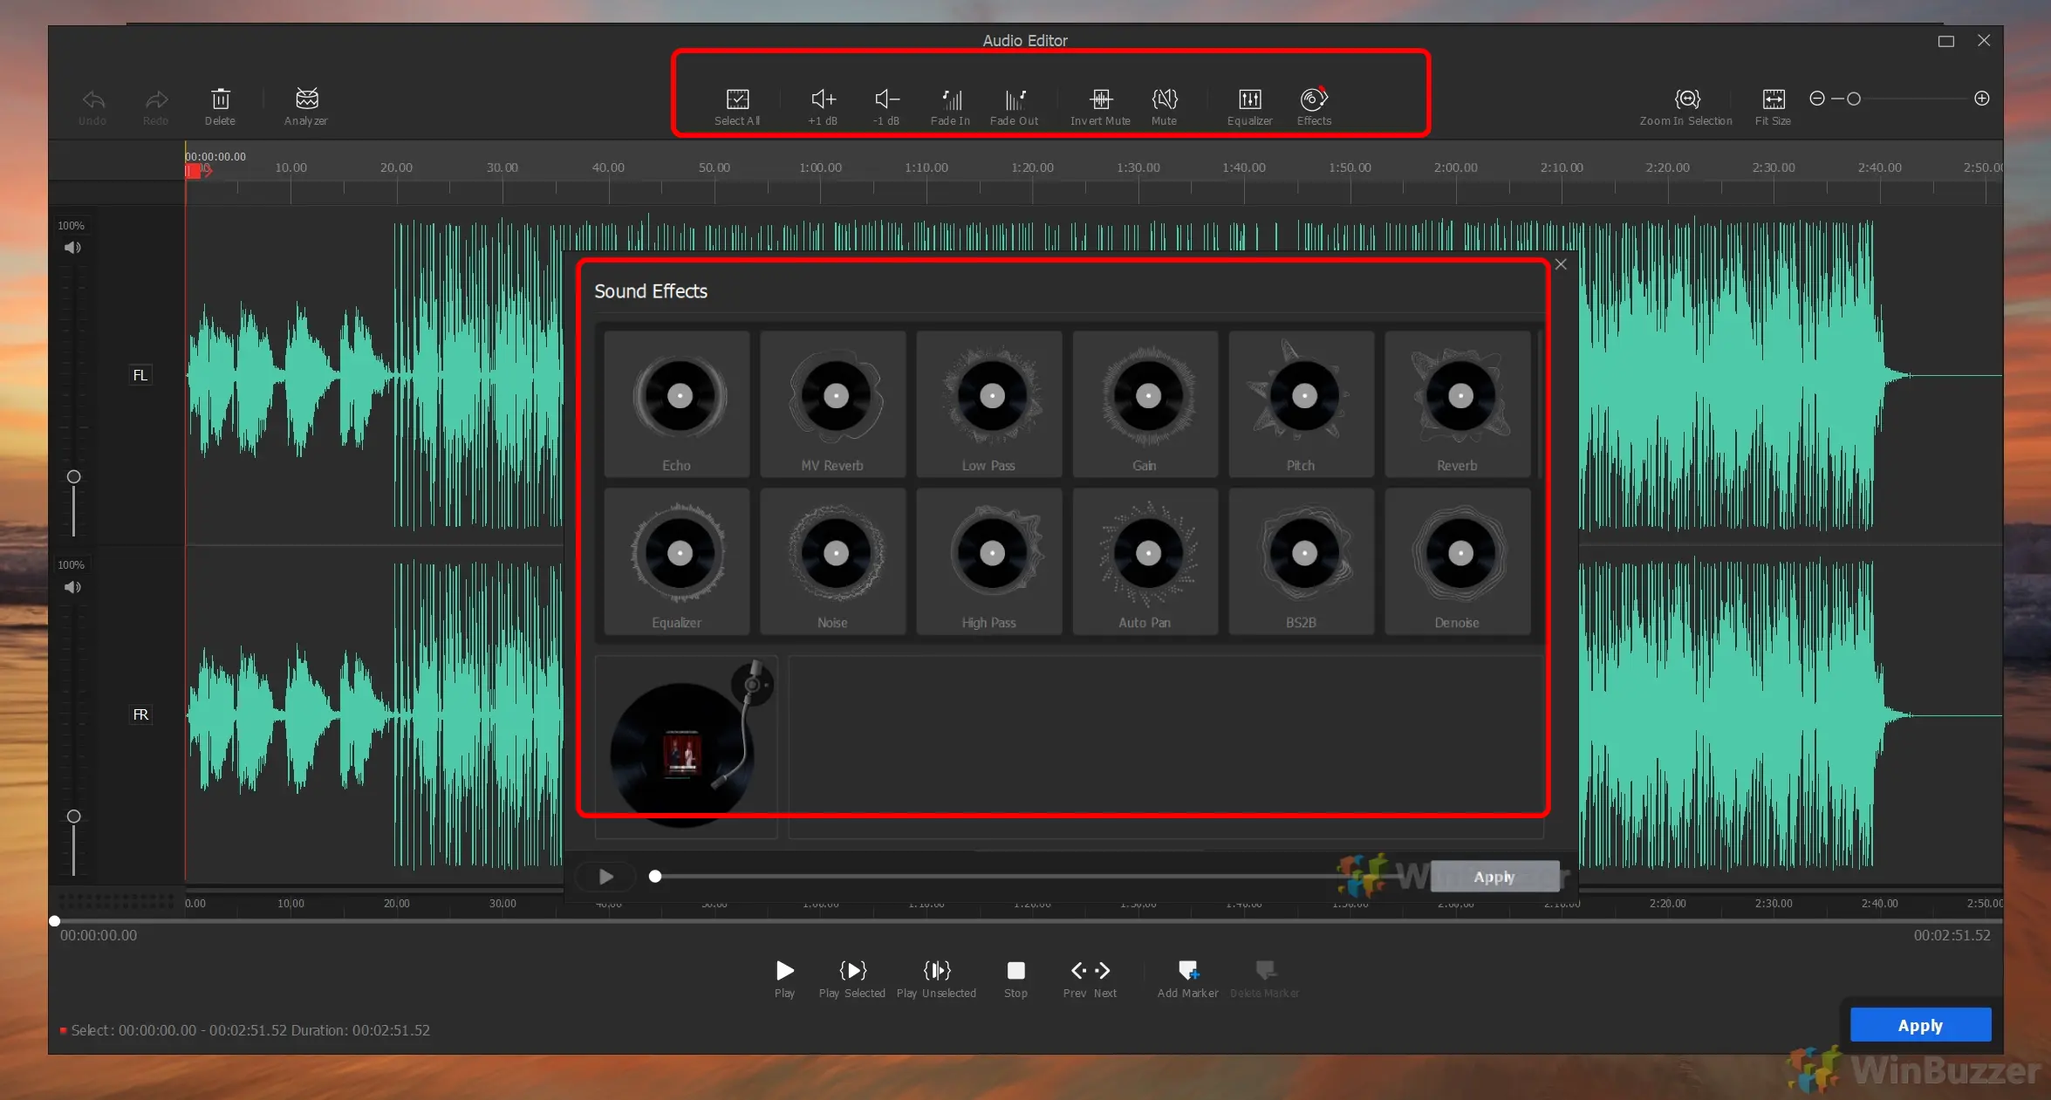
Task: Mute the FR channel speaker
Action: coord(73,587)
